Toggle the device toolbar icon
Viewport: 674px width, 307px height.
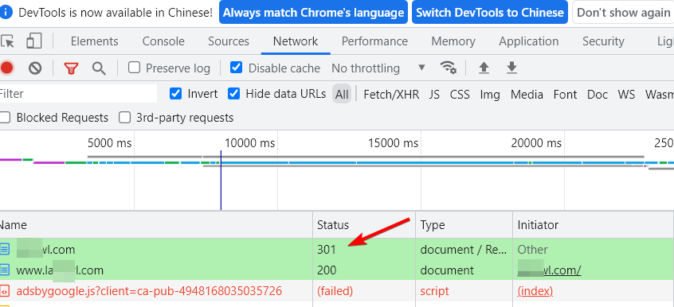(x=34, y=41)
